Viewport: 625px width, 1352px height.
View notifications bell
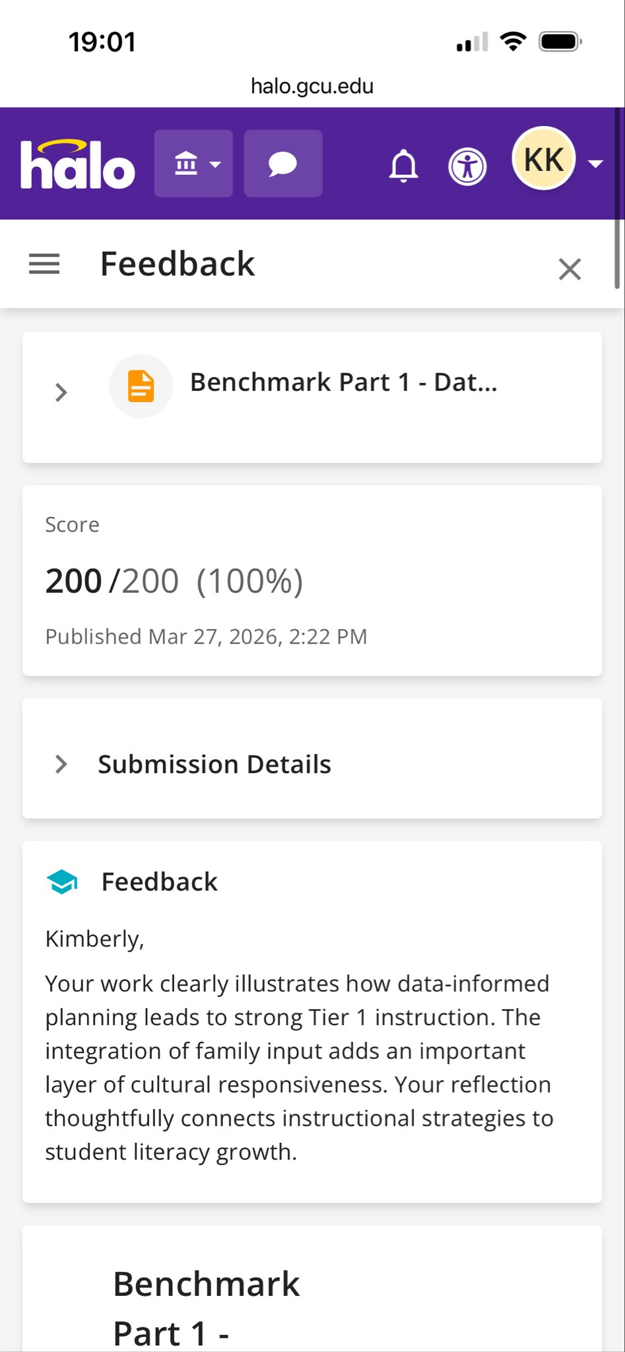click(403, 165)
